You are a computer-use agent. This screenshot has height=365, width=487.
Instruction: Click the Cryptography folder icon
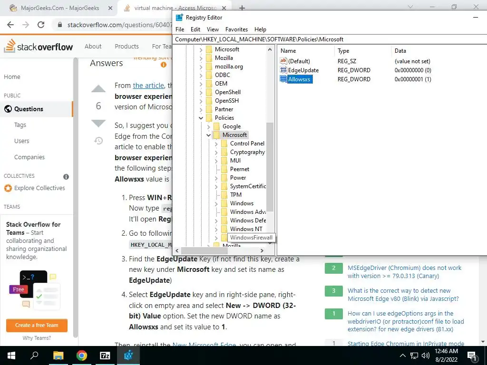pos(224,152)
